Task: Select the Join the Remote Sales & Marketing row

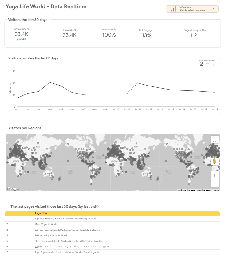Action: (x=112, y=230)
